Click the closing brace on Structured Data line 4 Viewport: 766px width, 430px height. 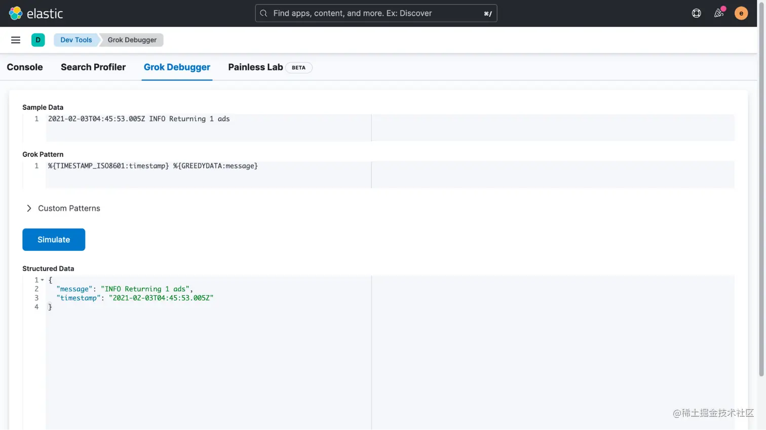[50, 307]
